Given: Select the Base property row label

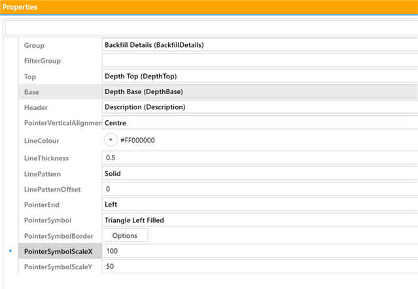Looking at the screenshot, I should (31, 92).
